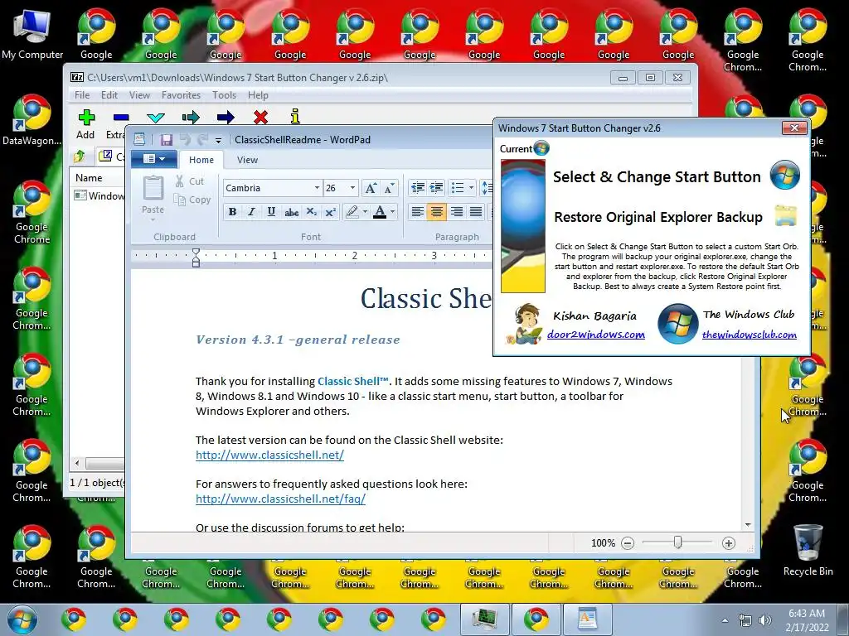Click the folder icon beside Restore Original Explorer
Viewport: 849px width, 636px height.
pyautogui.click(x=785, y=215)
